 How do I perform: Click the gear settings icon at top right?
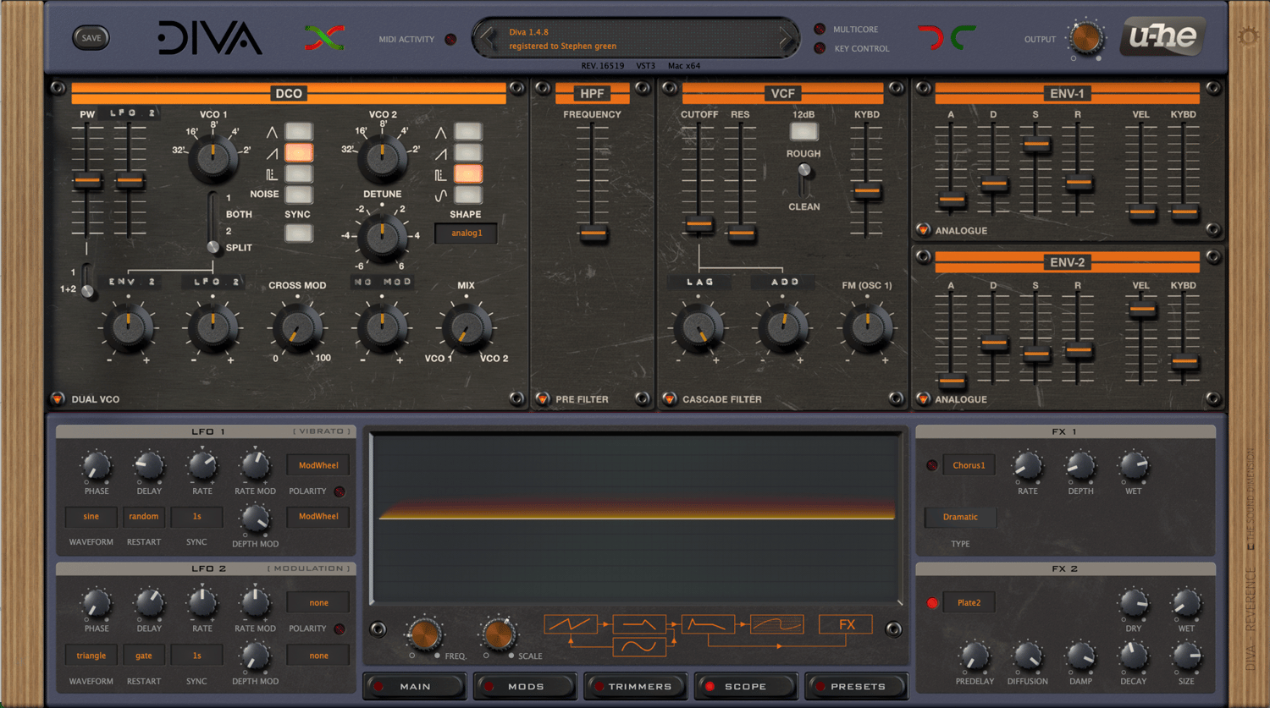coord(1248,36)
